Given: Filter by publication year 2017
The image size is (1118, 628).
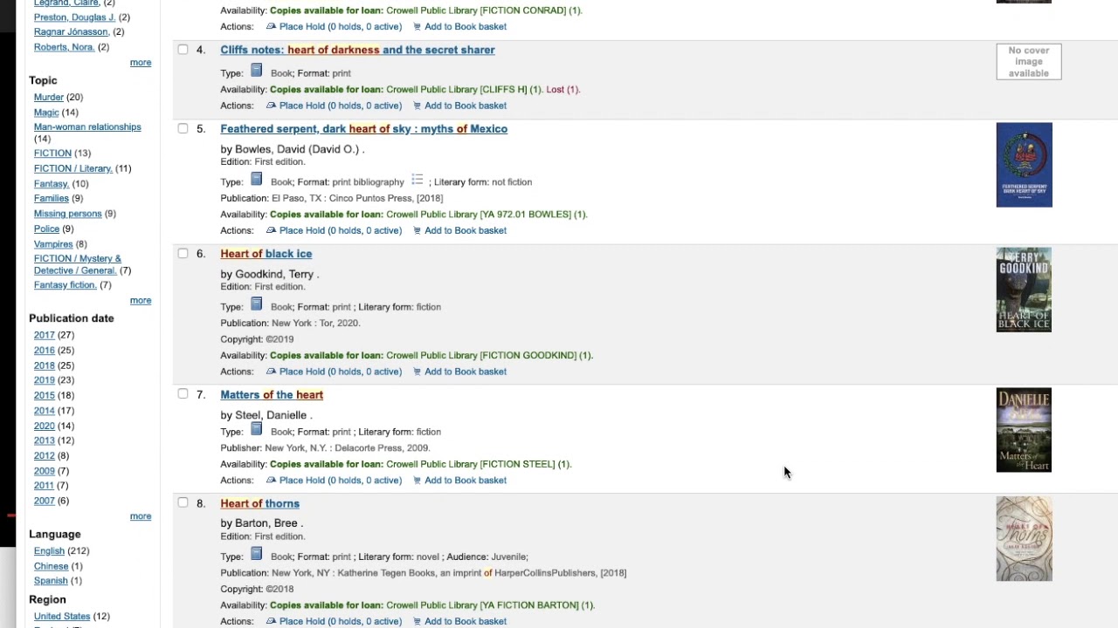Looking at the screenshot, I should tap(44, 335).
